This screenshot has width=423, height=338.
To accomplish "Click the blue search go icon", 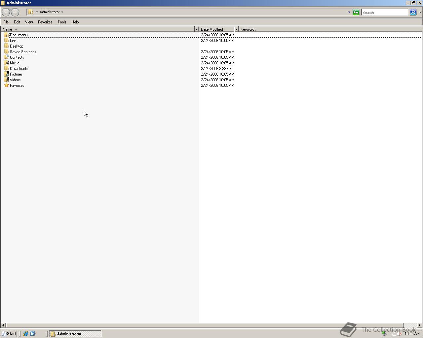I will point(413,12).
